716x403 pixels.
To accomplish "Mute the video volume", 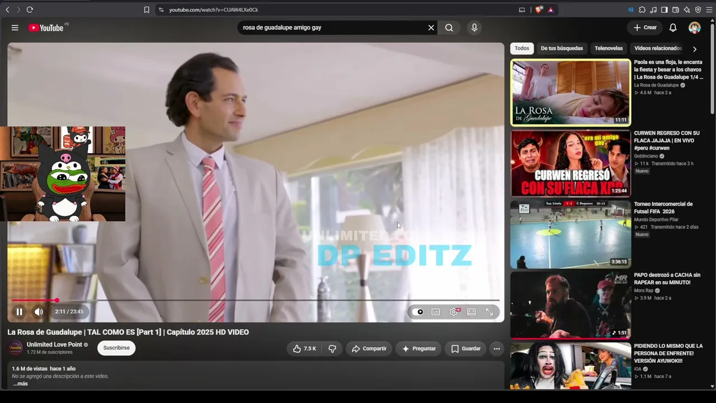I will tap(39, 312).
